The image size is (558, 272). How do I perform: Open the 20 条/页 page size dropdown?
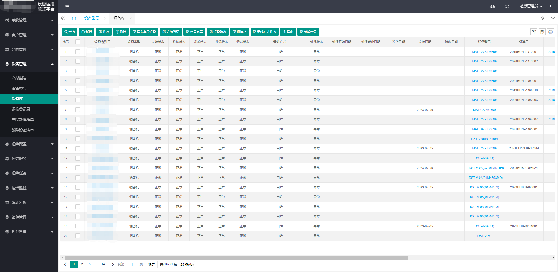(187, 264)
